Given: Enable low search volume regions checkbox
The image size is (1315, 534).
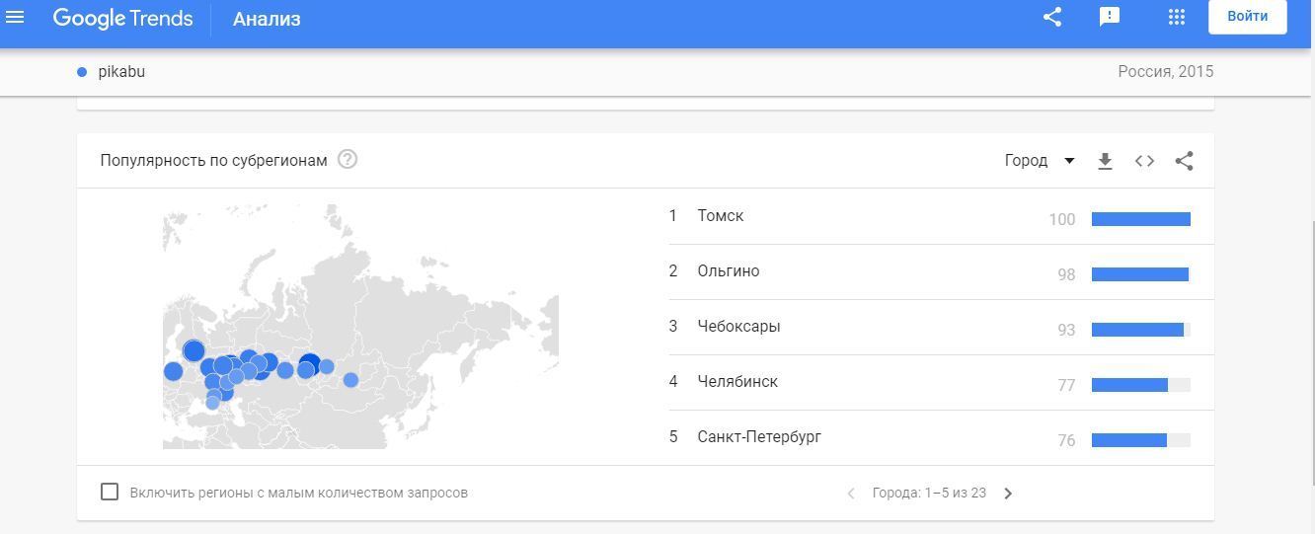Looking at the screenshot, I should [110, 492].
